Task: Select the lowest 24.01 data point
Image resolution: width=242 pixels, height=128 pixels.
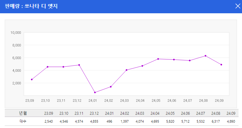Action: [x=95, y=93]
